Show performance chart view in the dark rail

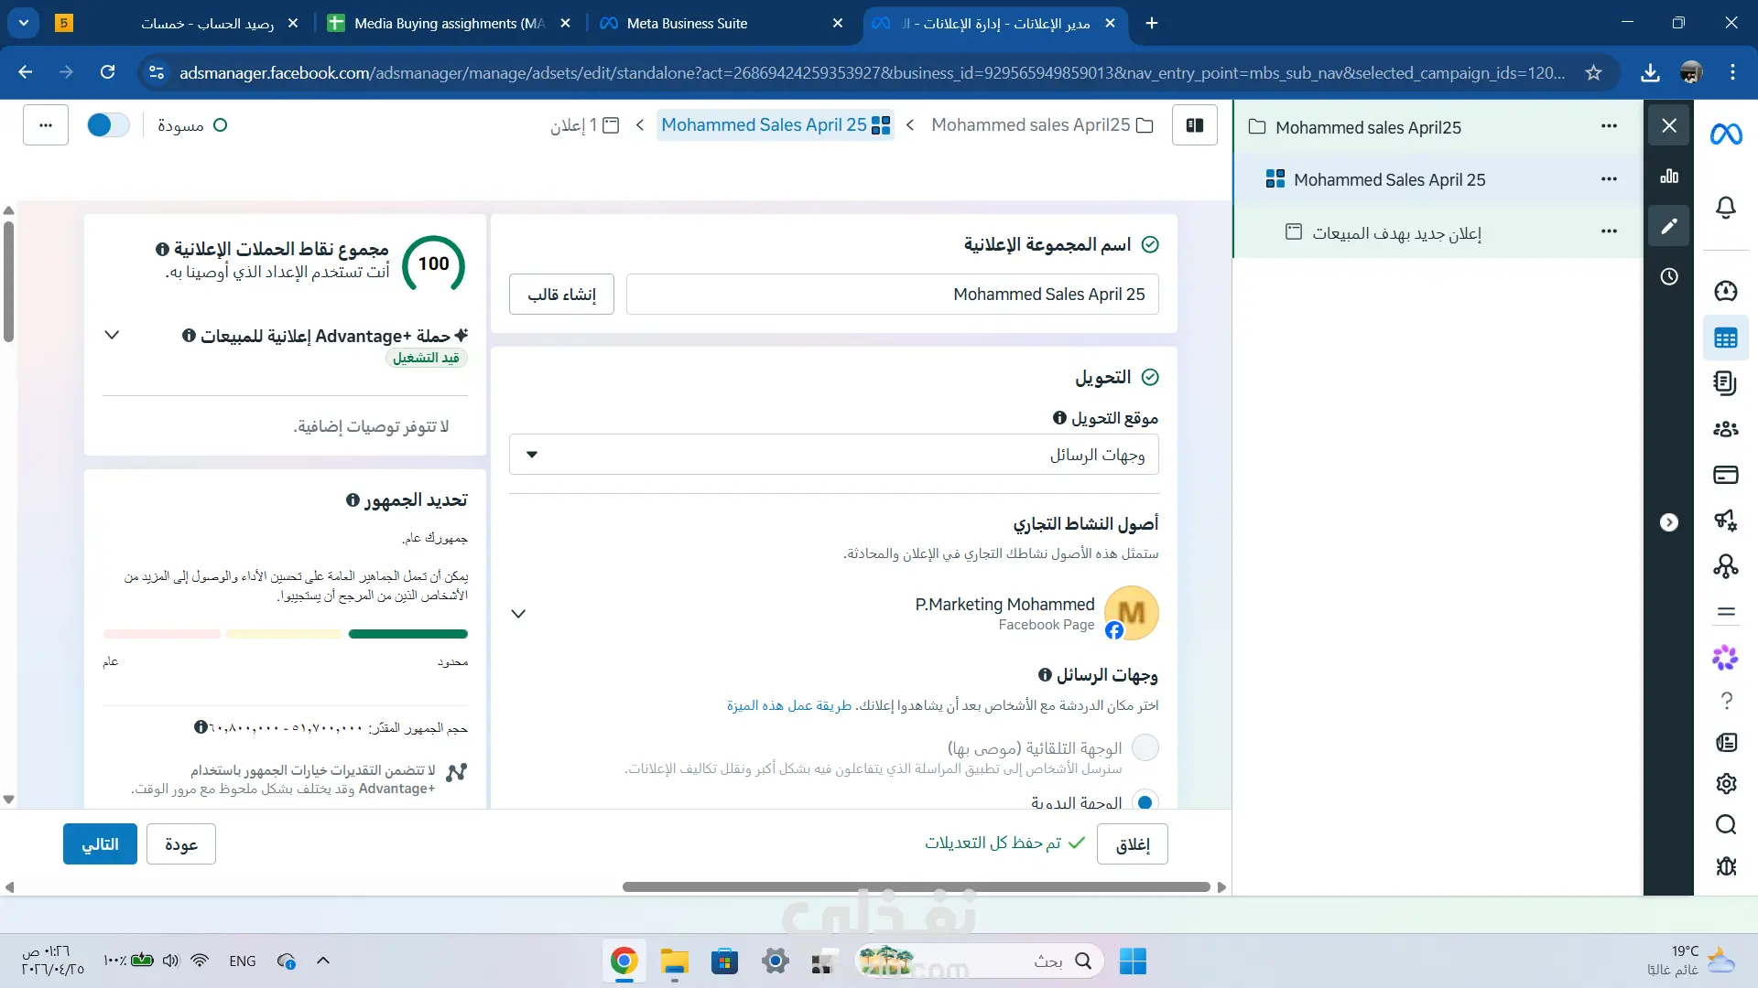[x=1669, y=176]
